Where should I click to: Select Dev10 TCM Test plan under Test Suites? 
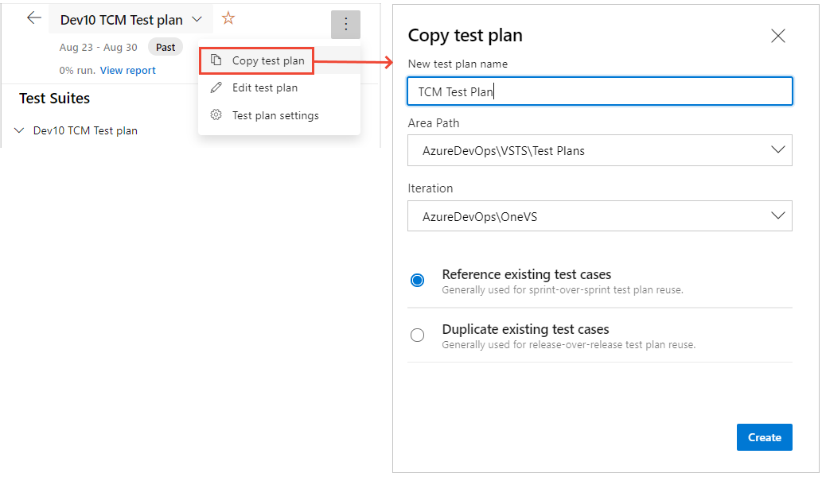coord(86,130)
